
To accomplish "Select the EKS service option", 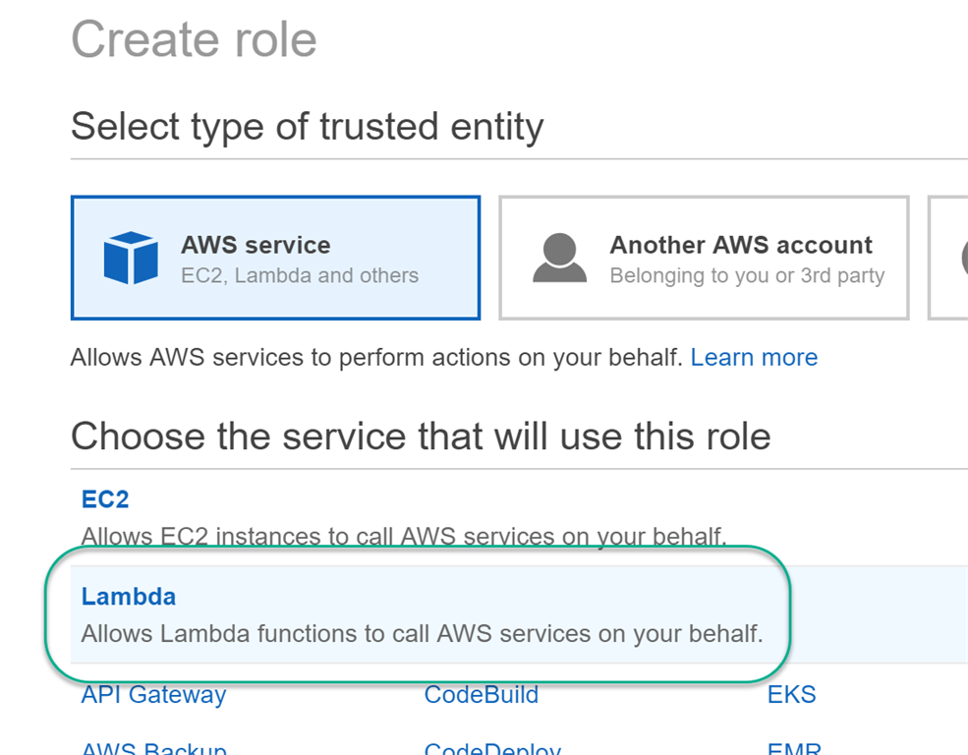I will tap(791, 694).
